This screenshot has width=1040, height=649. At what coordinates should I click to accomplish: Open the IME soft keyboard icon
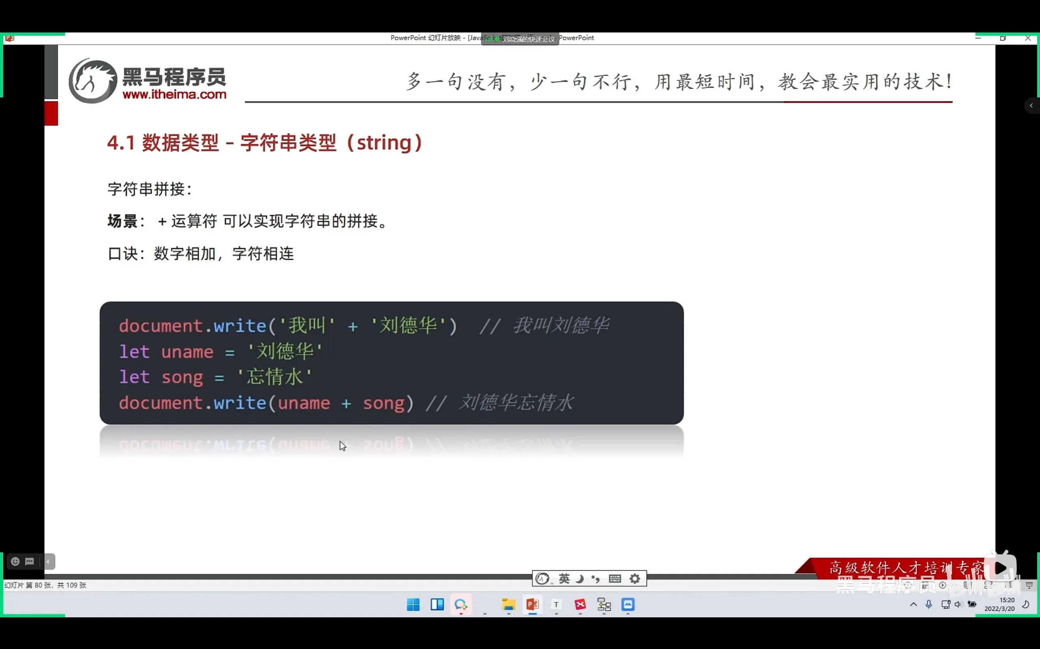(x=615, y=579)
